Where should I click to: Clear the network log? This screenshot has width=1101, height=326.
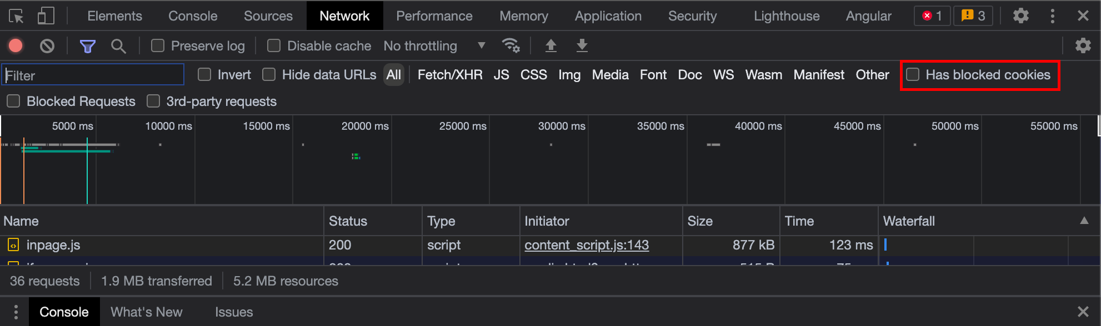coord(47,45)
